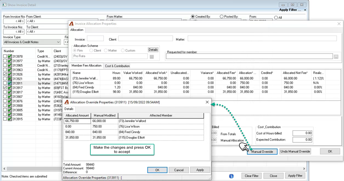The height and width of the screenshot is (181, 344).
Task: Click the Allocated Net Fee column header
Action: click(x=295, y=73)
